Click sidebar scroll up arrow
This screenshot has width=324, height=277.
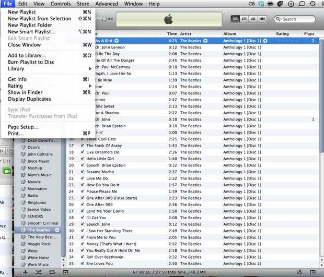coord(63,260)
